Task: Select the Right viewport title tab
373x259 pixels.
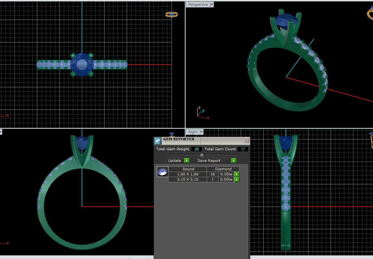Action: coord(193,132)
